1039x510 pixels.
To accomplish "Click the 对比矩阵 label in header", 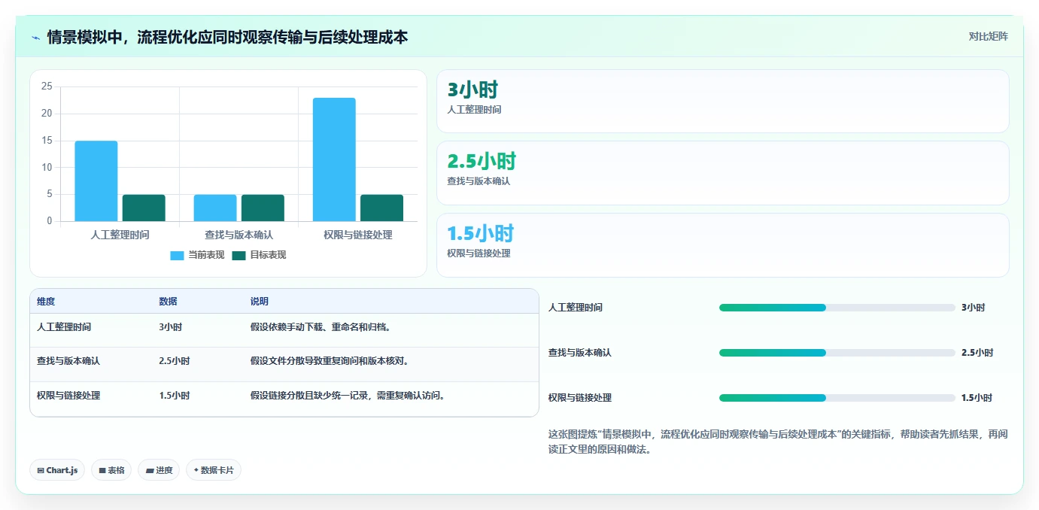I will click(x=988, y=36).
